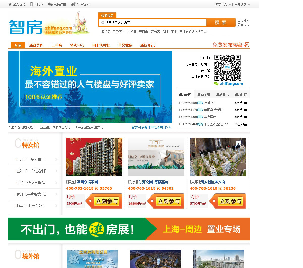Open the 景区找房 nav item
Screen dimensions: 303x268
(125, 45)
